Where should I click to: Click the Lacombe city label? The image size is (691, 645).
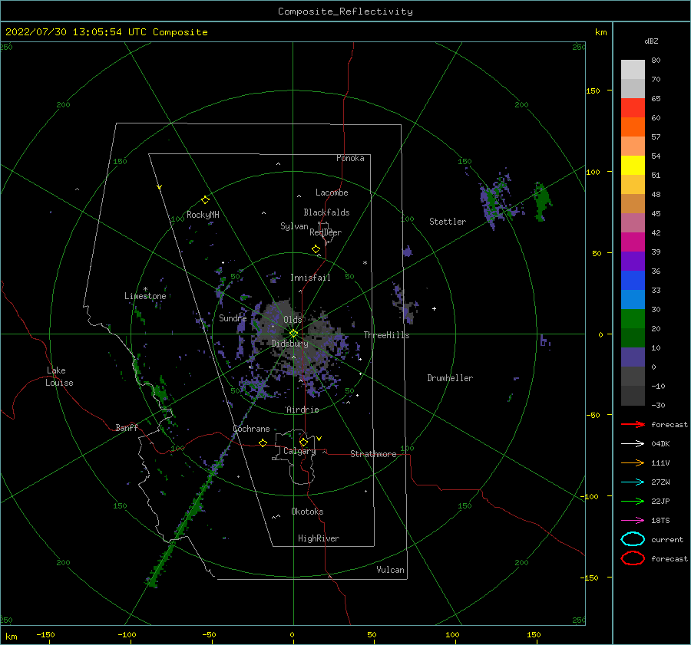[x=332, y=193]
